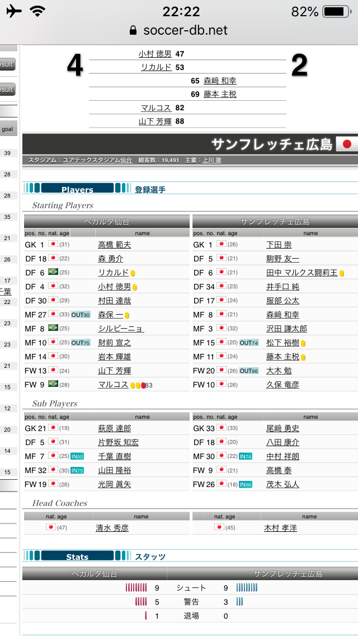The image size is (358, 636).
Task: Tap the soccer-db.net URL field
Action: coord(185,30)
